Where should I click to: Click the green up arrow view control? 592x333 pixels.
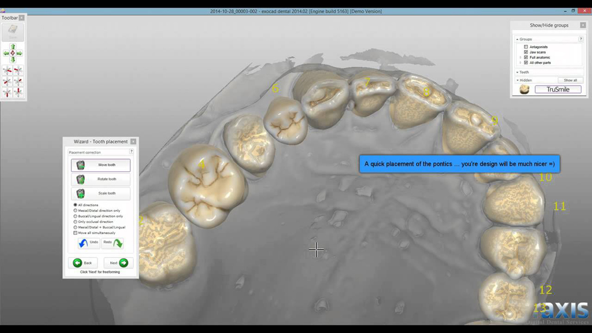point(13,47)
